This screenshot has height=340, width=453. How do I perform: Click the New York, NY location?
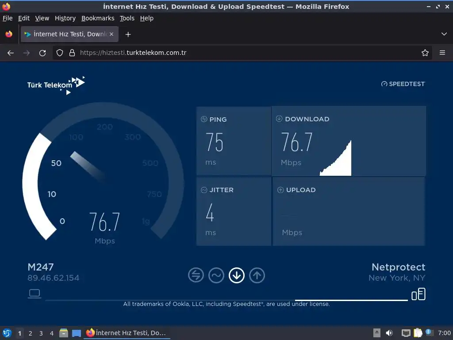pos(397,278)
